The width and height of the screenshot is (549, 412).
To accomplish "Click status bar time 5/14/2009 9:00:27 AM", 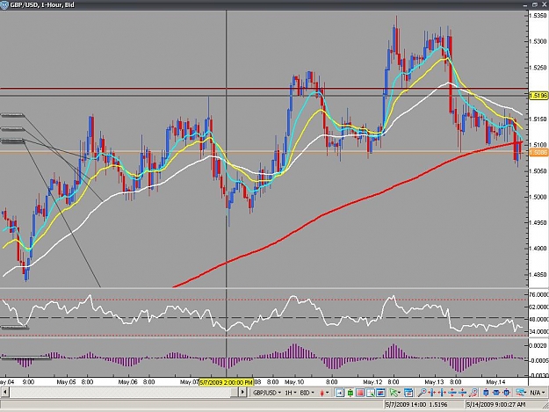I will click(x=495, y=405).
